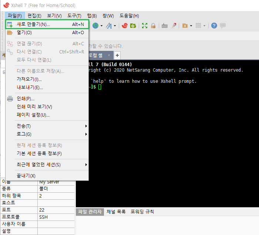Open the 보기(V) menu

pos(54,16)
